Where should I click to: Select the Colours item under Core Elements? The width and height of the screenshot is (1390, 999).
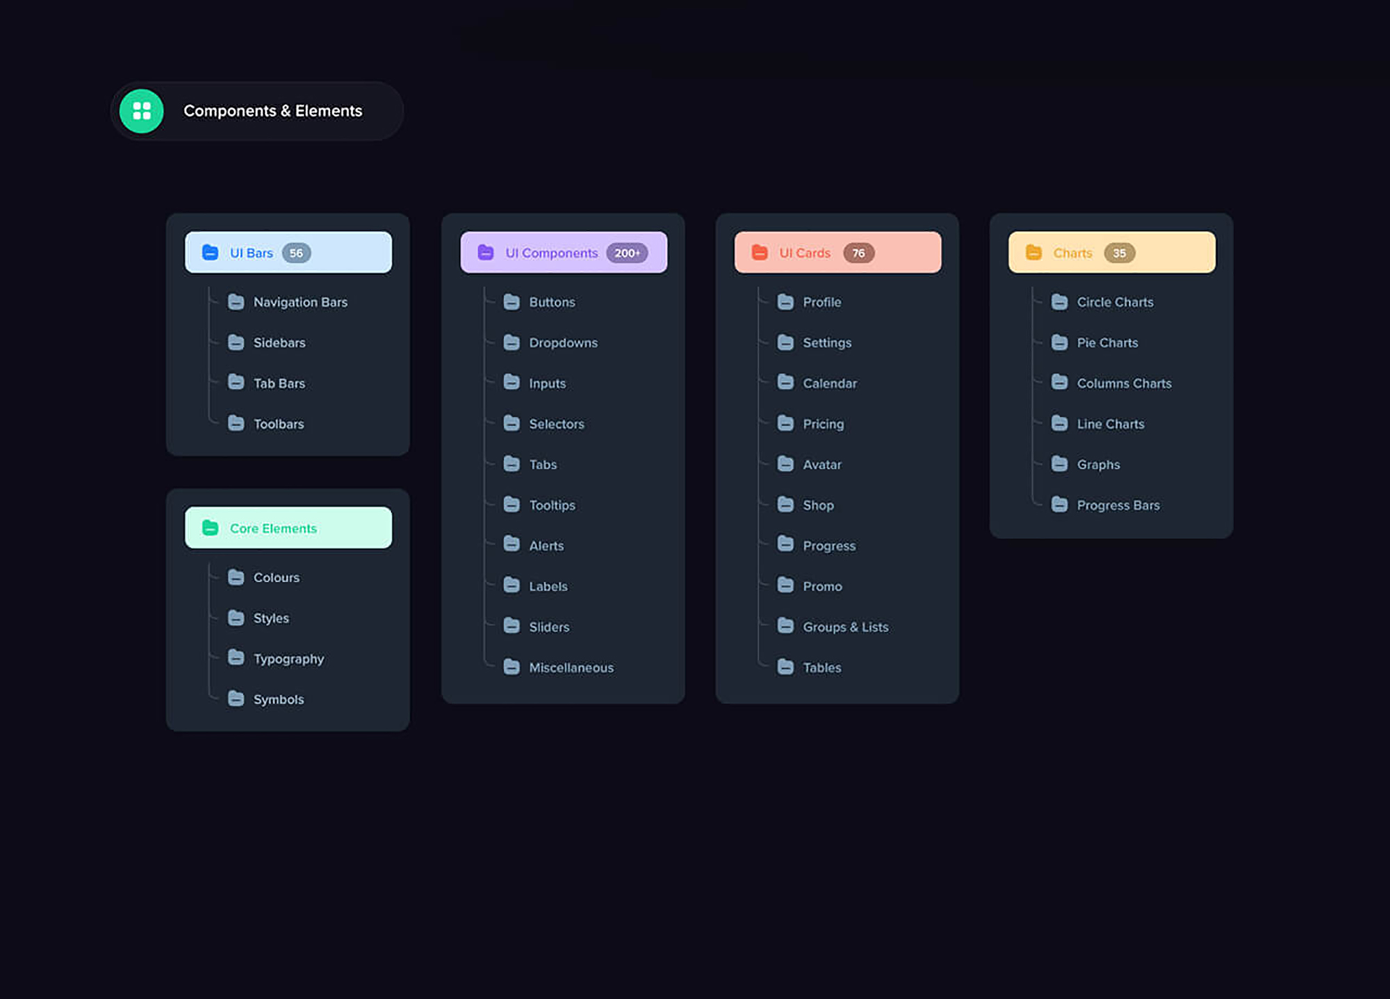point(276,577)
